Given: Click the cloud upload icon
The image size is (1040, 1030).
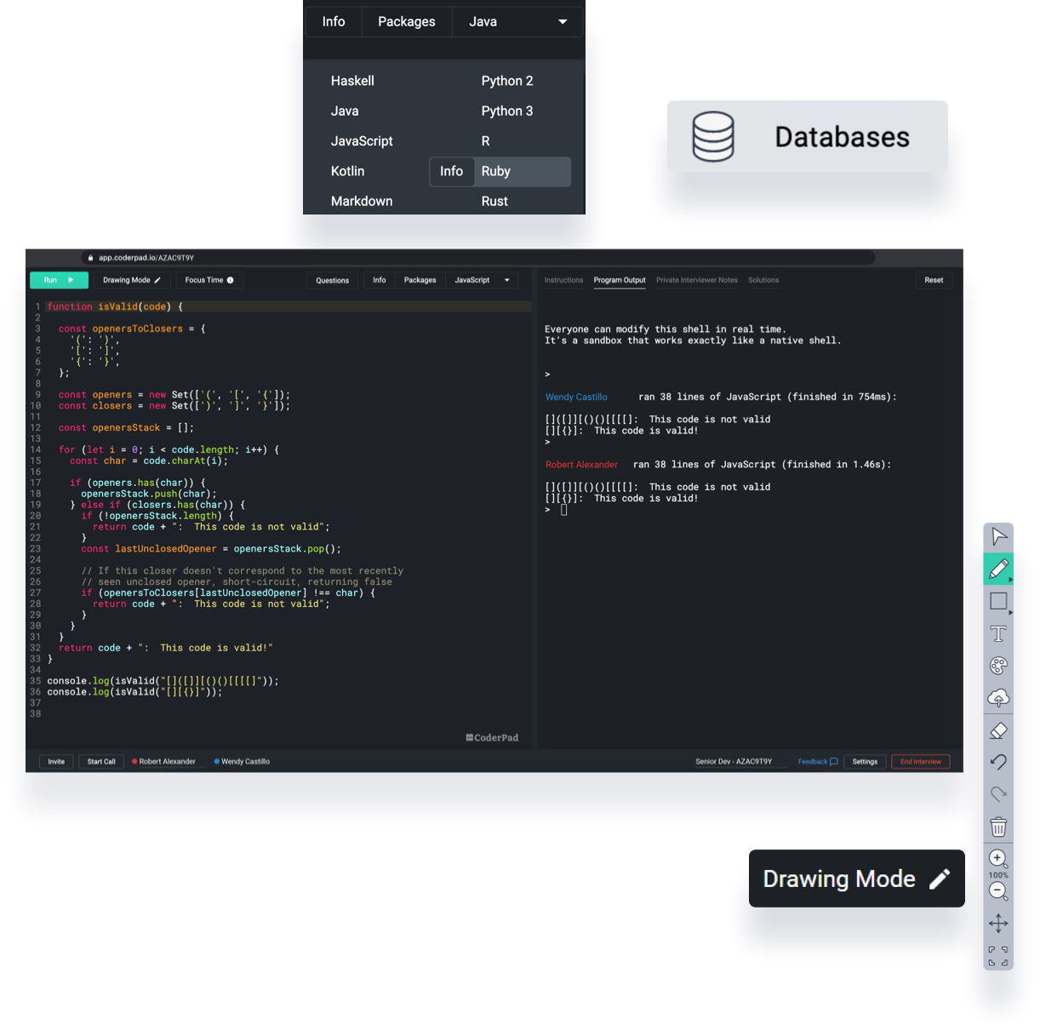Looking at the screenshot, I should [998, 698].
